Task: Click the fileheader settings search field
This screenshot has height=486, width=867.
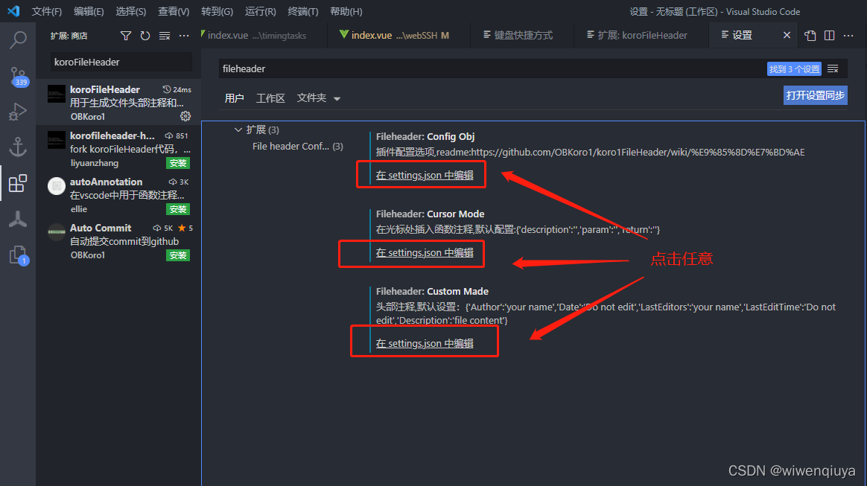Action: coord(447,68)
